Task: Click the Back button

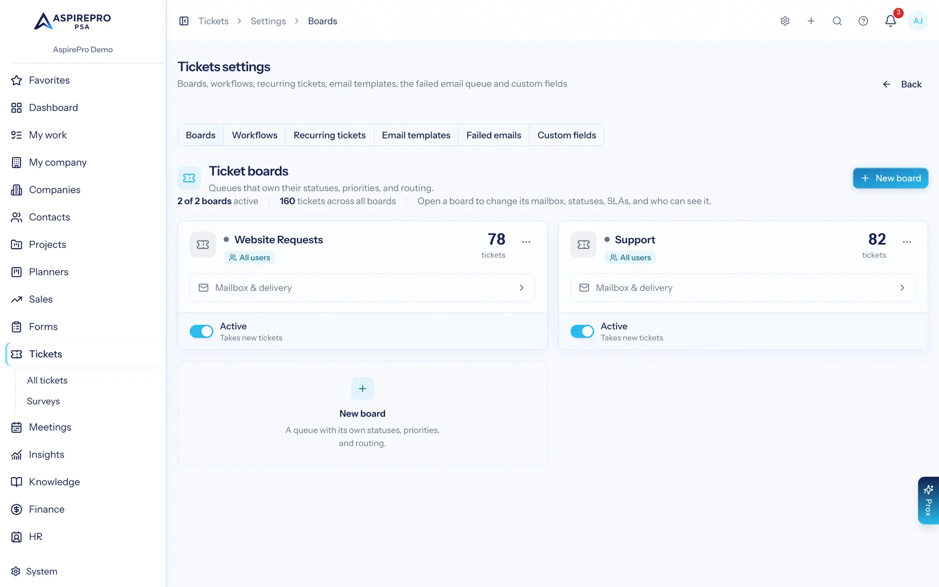Action: tap(902, 85)
